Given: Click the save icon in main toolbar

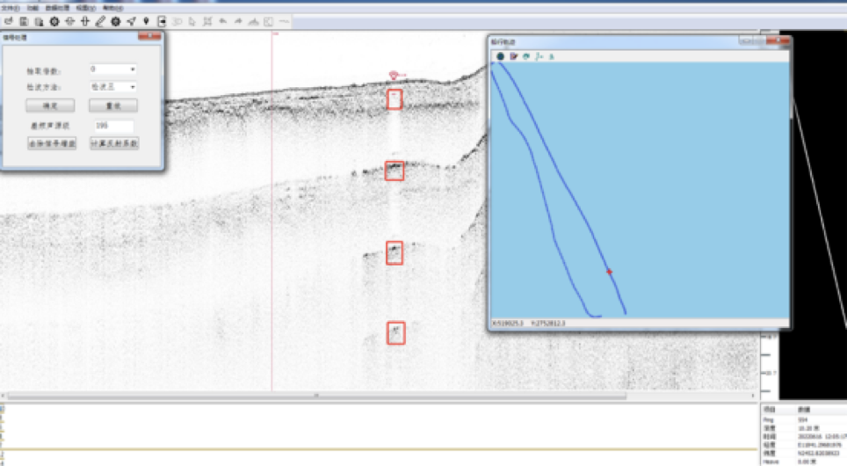Looking at the screenshot, I should pos(24,21).
